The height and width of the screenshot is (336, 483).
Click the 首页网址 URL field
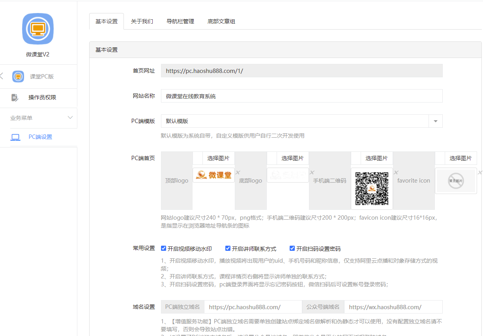tap(302, 71)
